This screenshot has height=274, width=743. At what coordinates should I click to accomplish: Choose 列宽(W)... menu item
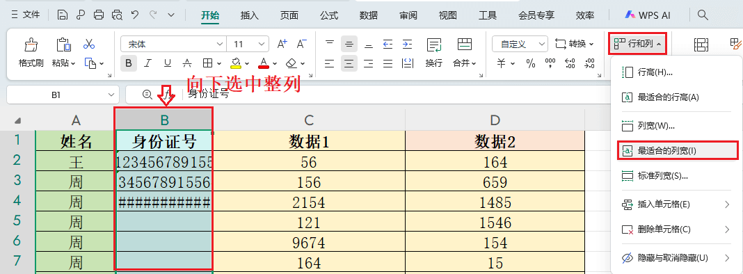[x=677, y=126]
